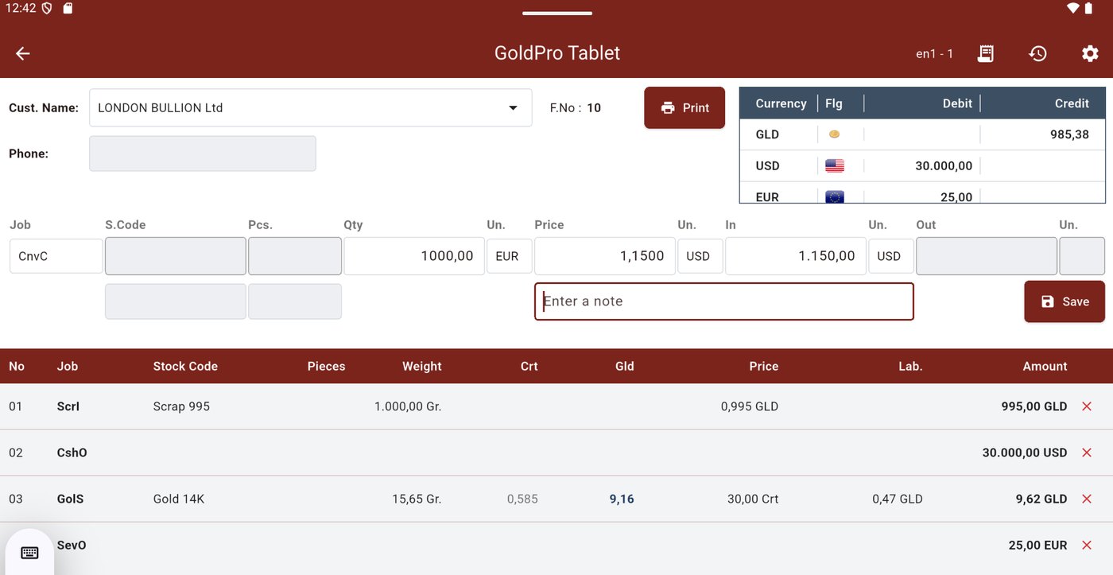Change the Price unit USD
This screenshot has height=575, width=1113.
pyautogui.click(x=700, y=256)
